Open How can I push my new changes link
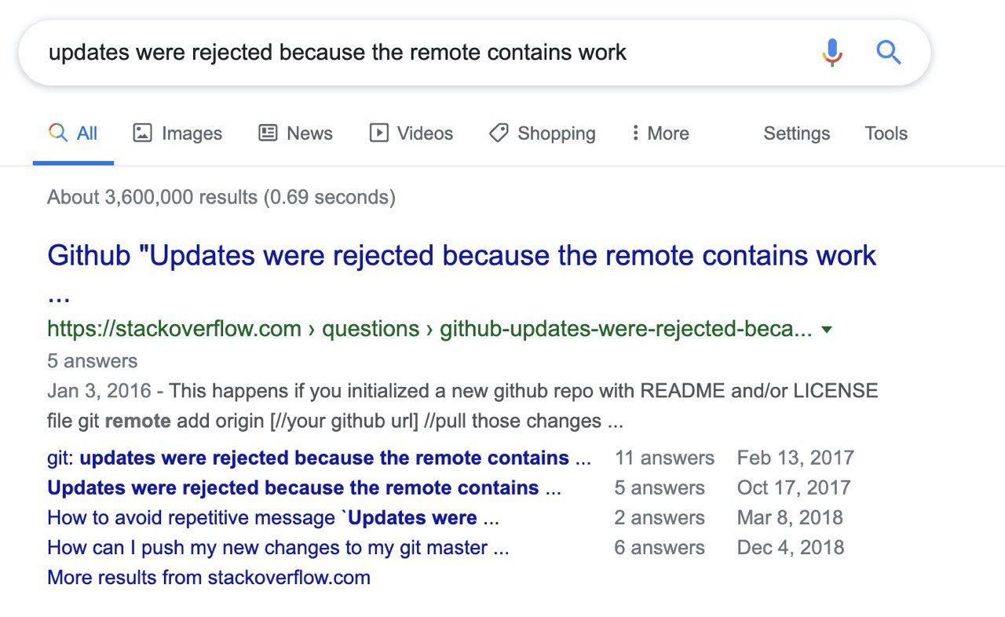 (278, 548)
